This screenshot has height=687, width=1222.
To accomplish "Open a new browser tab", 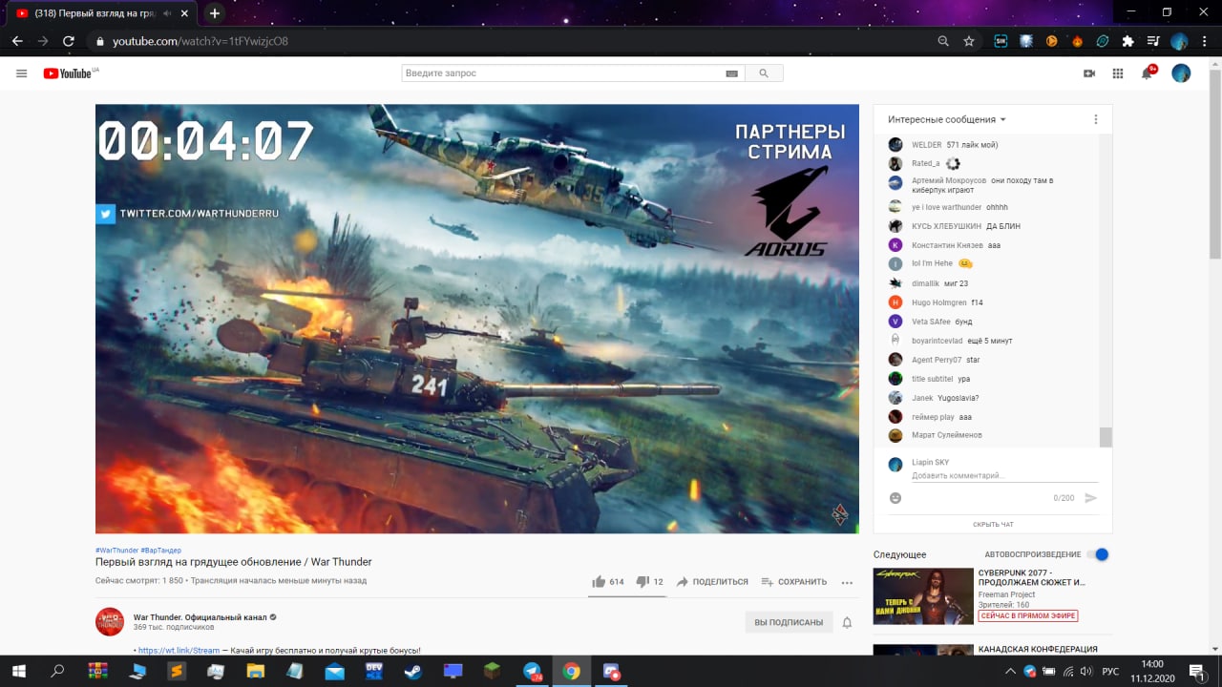I will (215, 13).
